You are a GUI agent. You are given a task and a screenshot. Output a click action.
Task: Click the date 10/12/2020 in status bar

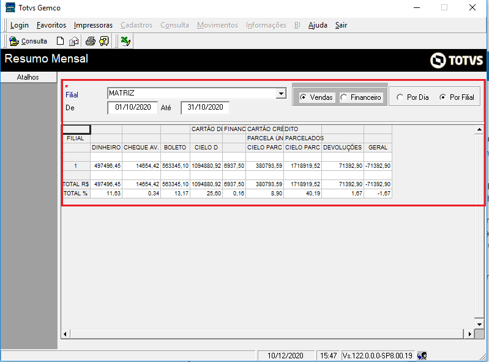coord(285,355)
